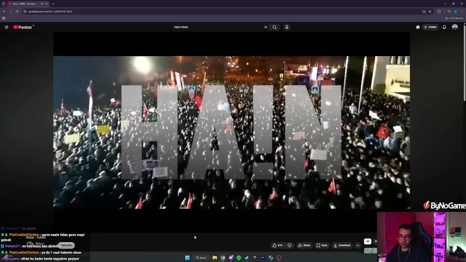Bookmark this page with the star icon

tap(430, 11)
